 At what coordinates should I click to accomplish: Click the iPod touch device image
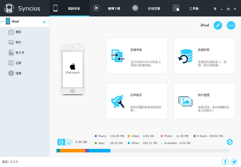pyautogui.click(x=72, y=69)
